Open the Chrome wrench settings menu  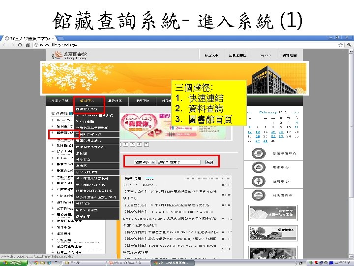pyautogui.click(x=349, y=45)
